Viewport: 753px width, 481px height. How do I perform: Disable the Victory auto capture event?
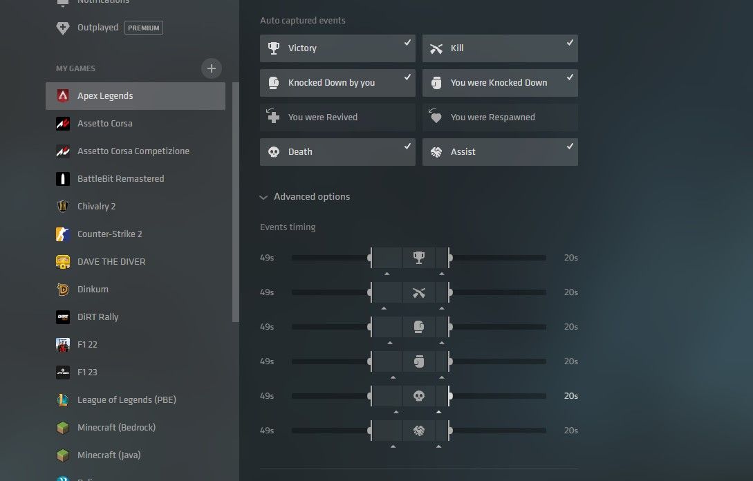[337, 48]
